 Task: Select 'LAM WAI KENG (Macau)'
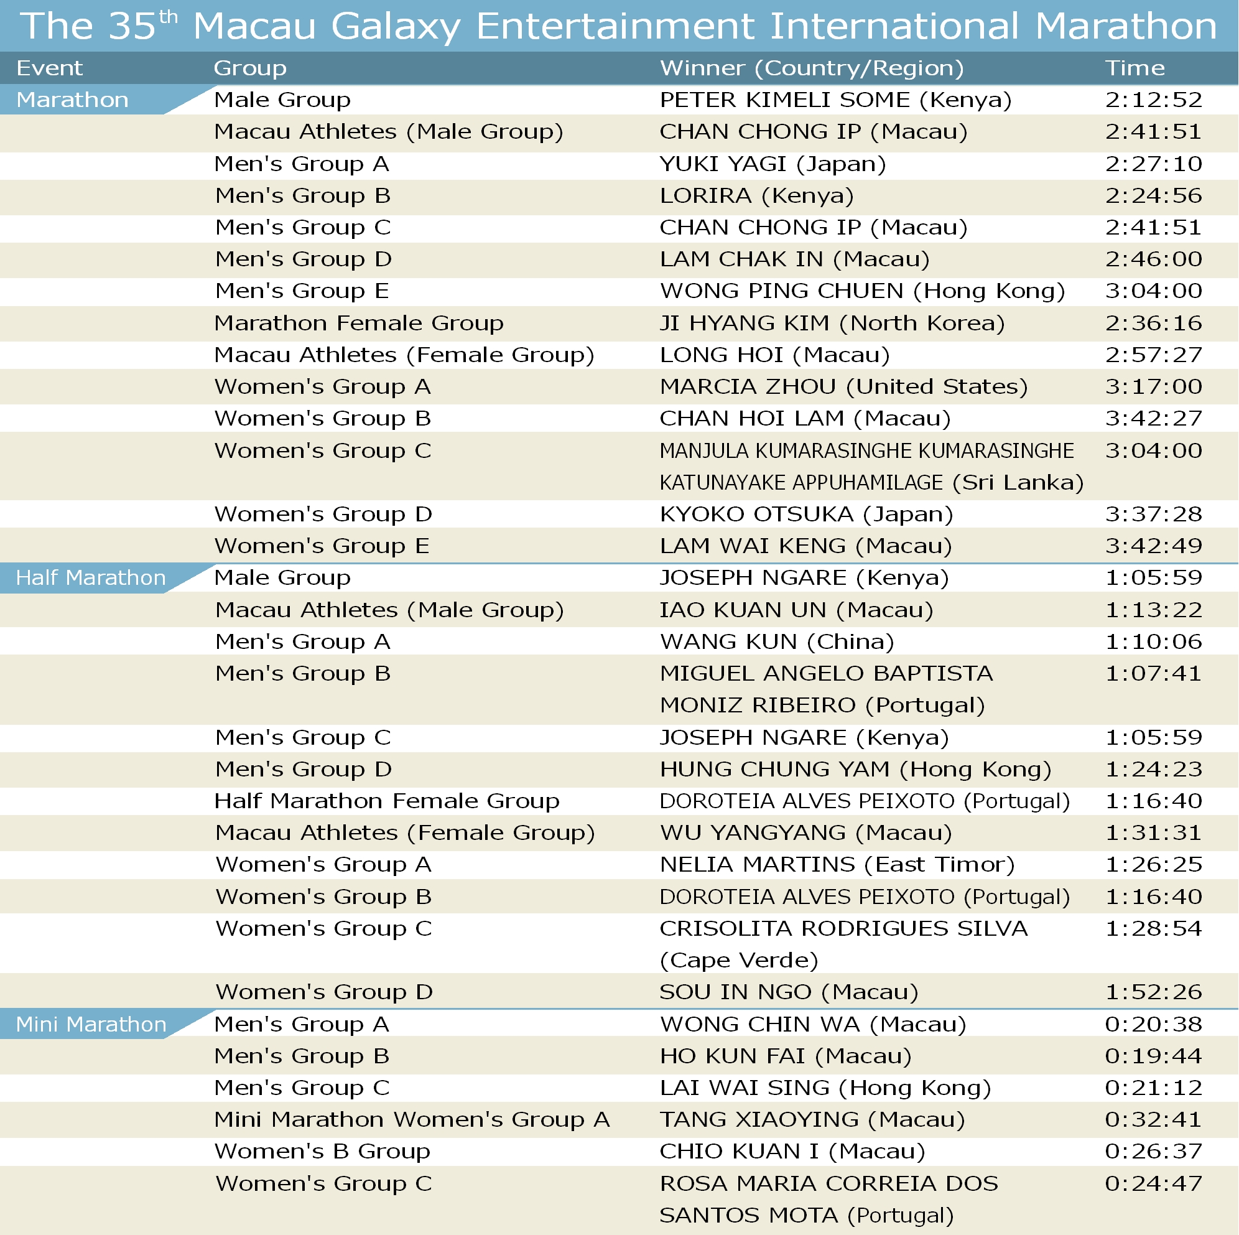tap(806, 546)
